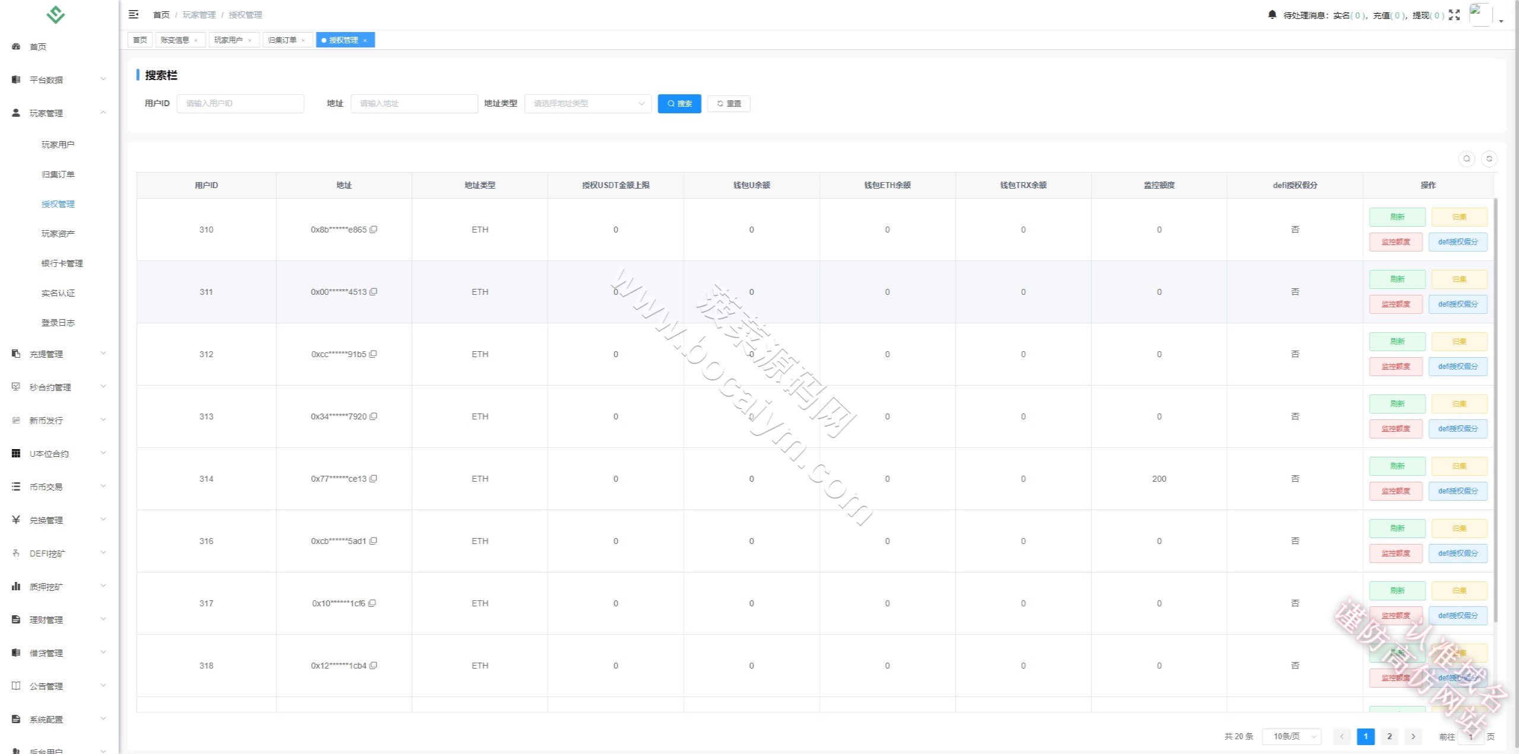Viewport: 1519px width, 754px height.
Task: Click the 首页 breadcrumb link
Action: tap(161, 15)
